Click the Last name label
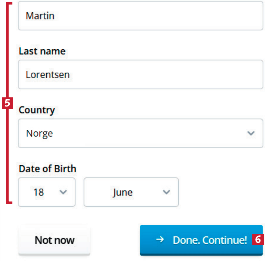 point(42,51)
